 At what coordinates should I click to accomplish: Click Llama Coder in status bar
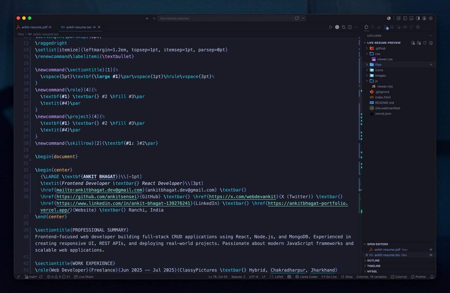click(x=306, y=276)
